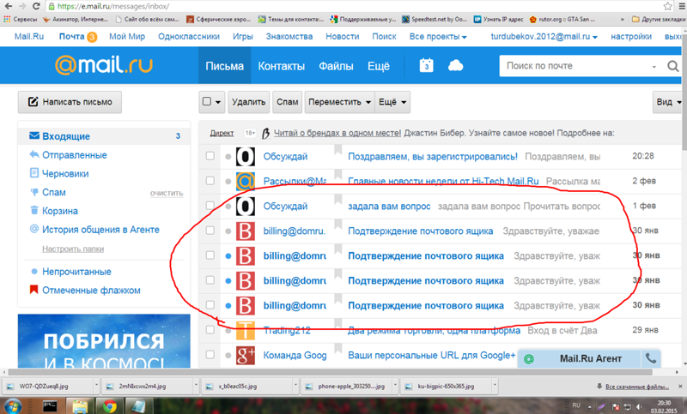Click Mail.Ru Agent status @ icon
This screenshot has width=687, height=414.
pyautogui.click(x=529, y=359)
